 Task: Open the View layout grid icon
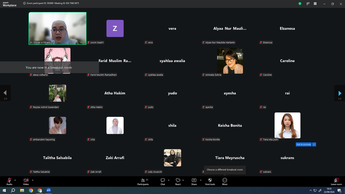click(315, 4)
